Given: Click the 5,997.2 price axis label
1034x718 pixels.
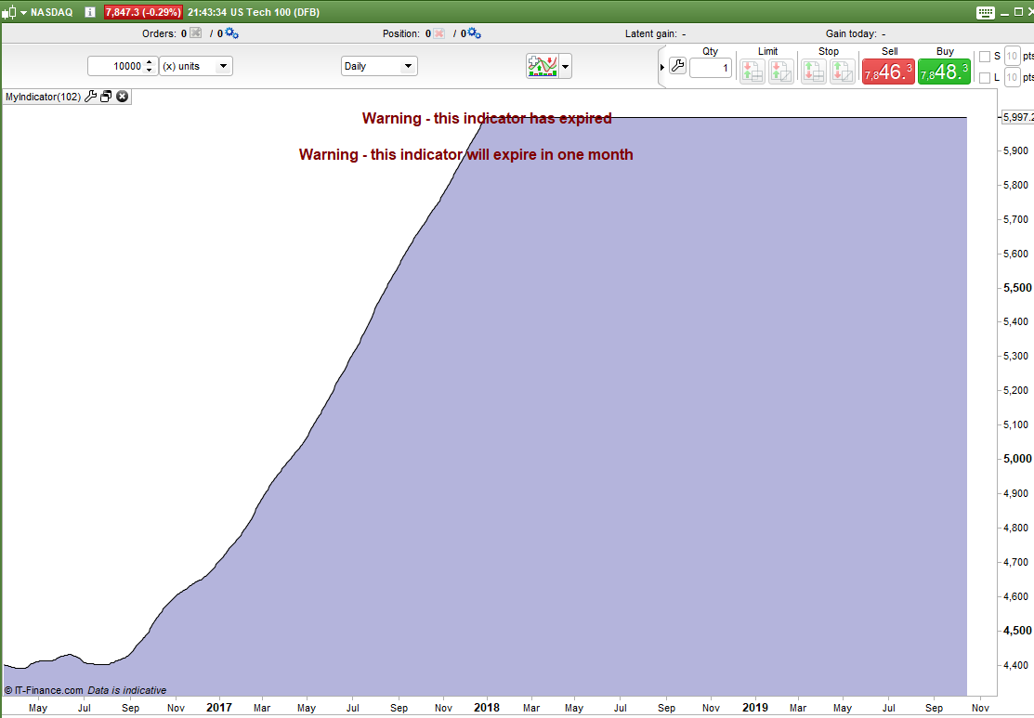Looking at the screenshot, I should coord(1017,117).
